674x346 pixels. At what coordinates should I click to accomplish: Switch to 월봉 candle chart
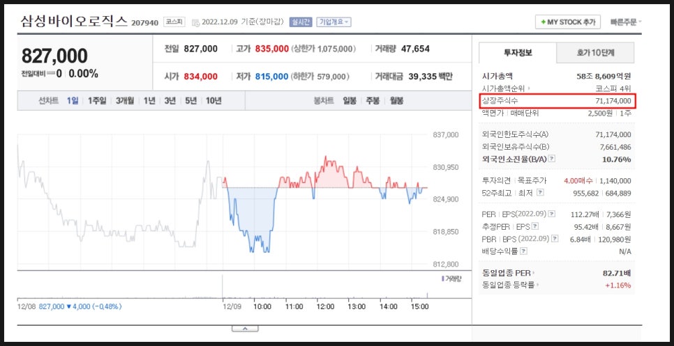[396, 101]
